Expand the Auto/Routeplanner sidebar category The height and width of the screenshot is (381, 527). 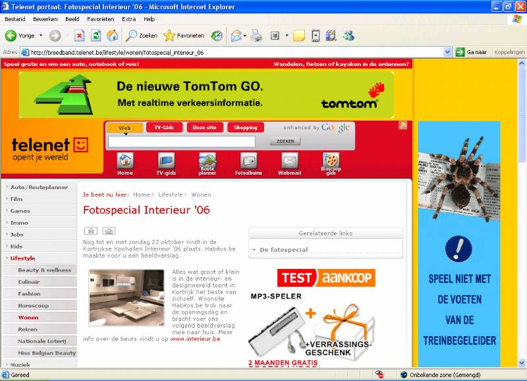click(39, 187)
